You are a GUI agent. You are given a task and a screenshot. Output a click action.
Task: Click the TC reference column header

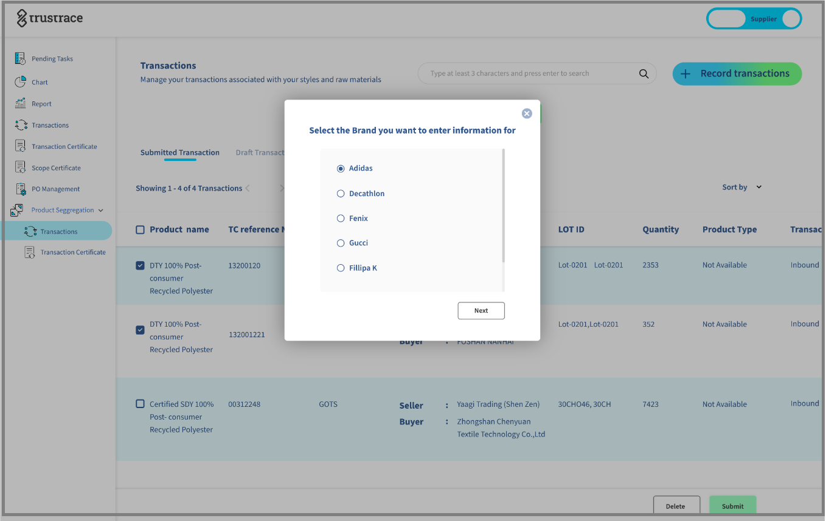255,230
